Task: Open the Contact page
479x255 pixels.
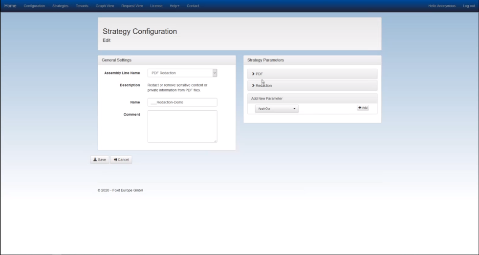Action: point(193,6)
